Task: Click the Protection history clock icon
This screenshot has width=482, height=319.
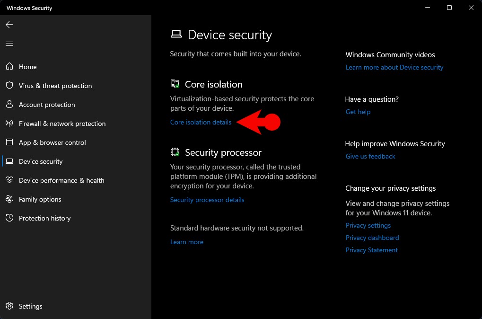Action: coord(9,218)
